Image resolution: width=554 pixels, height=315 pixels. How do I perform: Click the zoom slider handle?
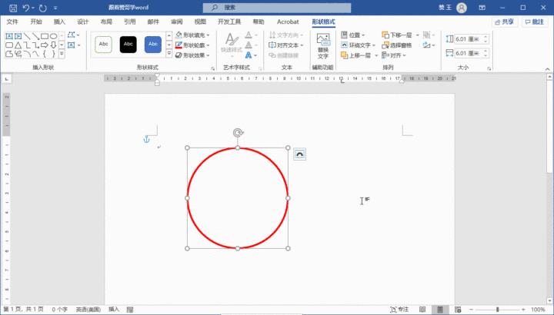tap(497, 310)
